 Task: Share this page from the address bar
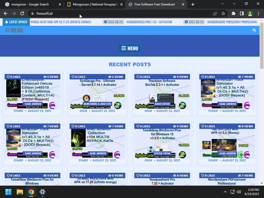(215, 13)
